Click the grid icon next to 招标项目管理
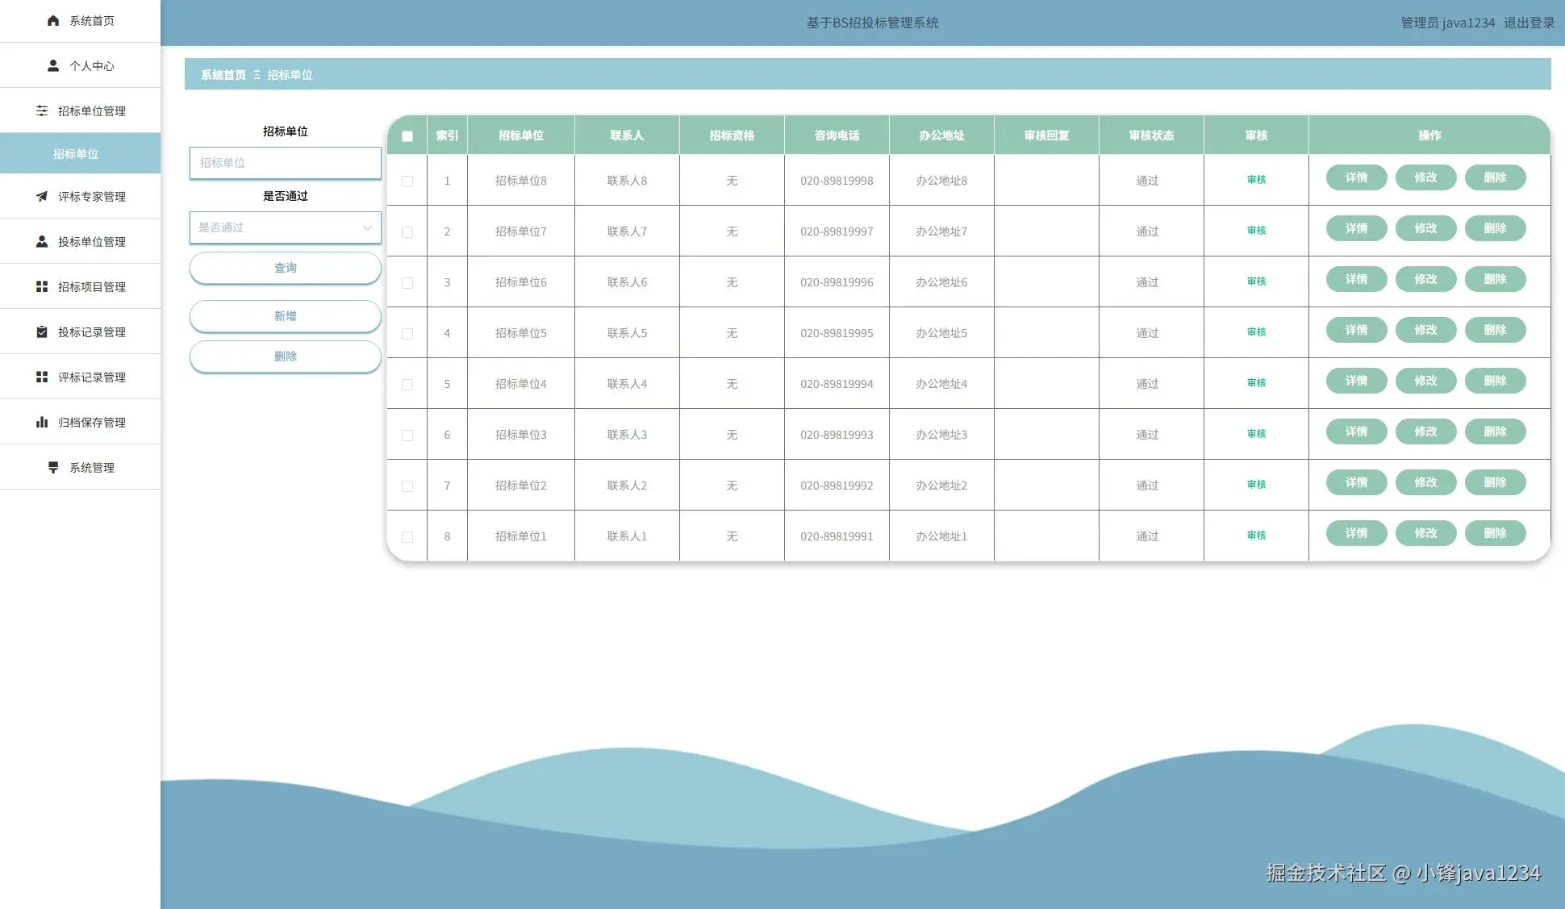This screenshot has width=1565, height=909. [42, 287]
